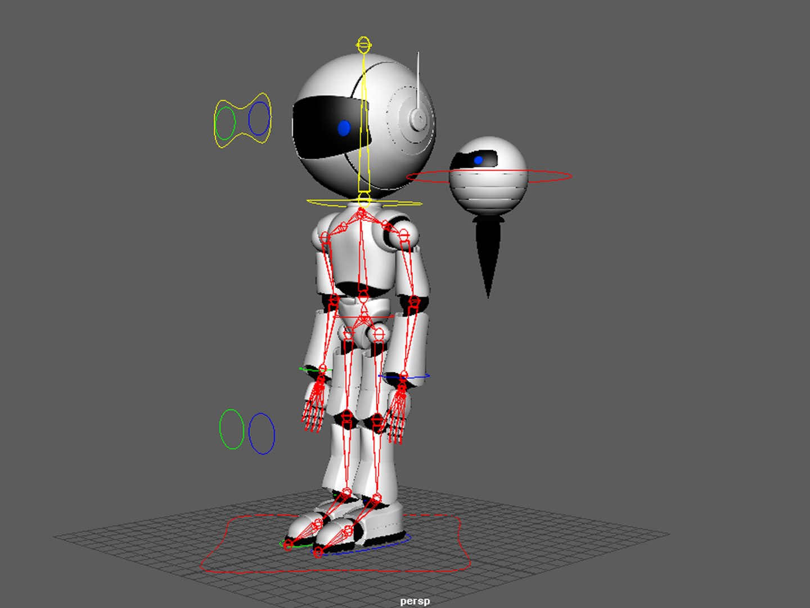Pick the blue circle inside the yellow eye control

click(259, 118)
